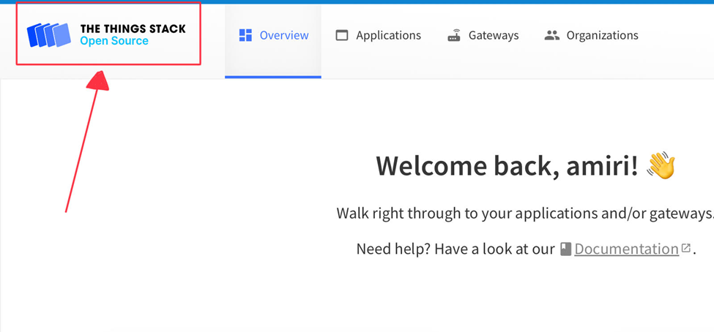
Task: Go to the Gateways tab
Action: 483,36
